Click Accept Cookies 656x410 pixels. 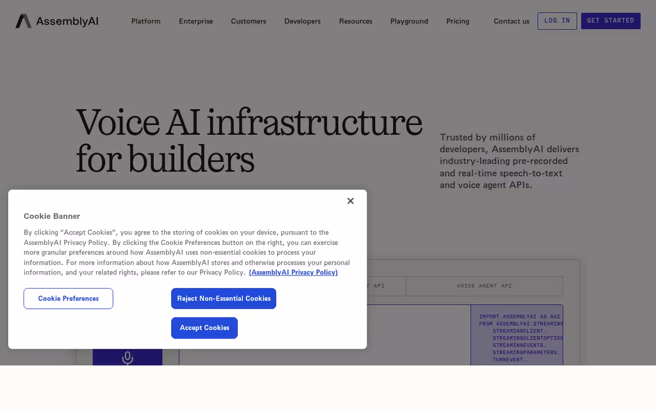click(204, 328)
